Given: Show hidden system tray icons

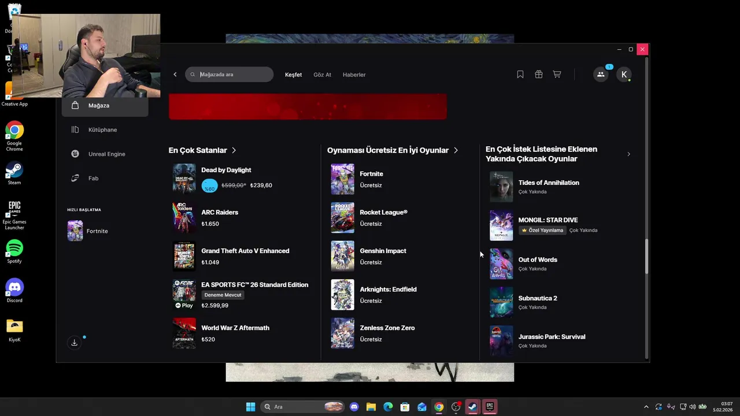Looking at the screenshot, I should click(x=646, y=407).
